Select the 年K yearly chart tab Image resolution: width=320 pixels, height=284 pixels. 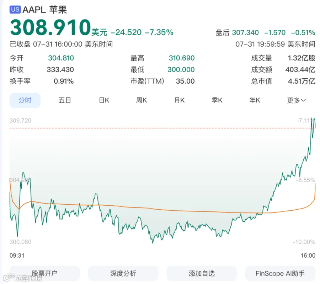point(255,100)
